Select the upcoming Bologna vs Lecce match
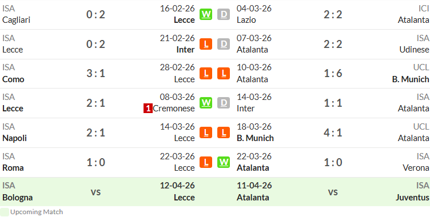The image size is (430, 217). pos(99,192)
